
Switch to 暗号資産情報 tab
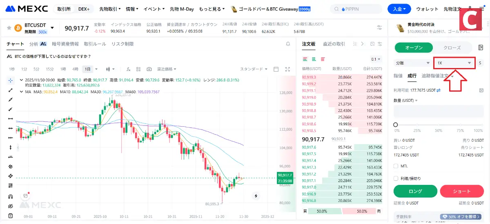65,44
